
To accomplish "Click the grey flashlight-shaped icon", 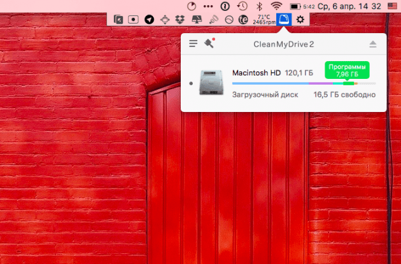I will point(213,20).
